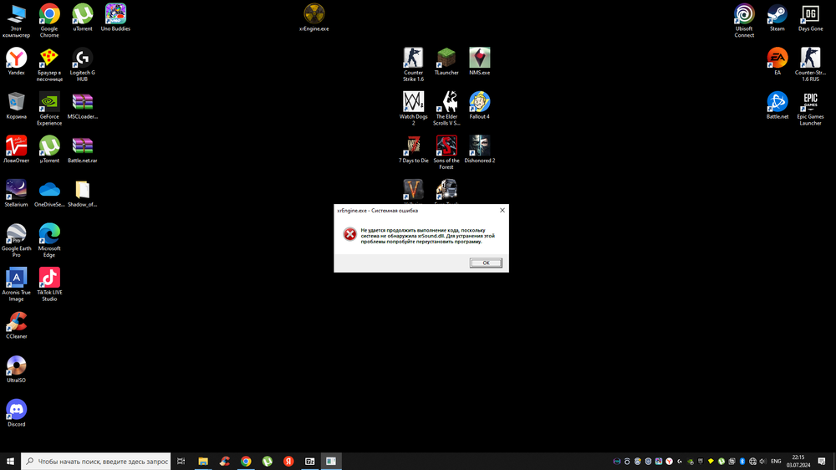Select the CCleaner desktop shortcut
Viewport: 836px width, 470px height.
pyautogui.click(x=17, y=324)
